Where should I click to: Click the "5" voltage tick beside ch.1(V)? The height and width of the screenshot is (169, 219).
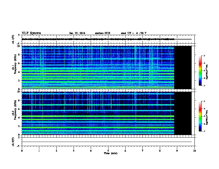[19, 35]
